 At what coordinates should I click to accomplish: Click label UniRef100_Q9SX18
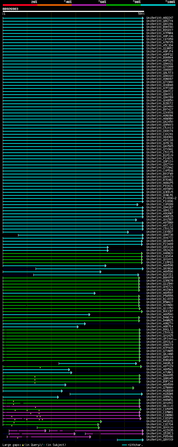(x=160, y=247)
